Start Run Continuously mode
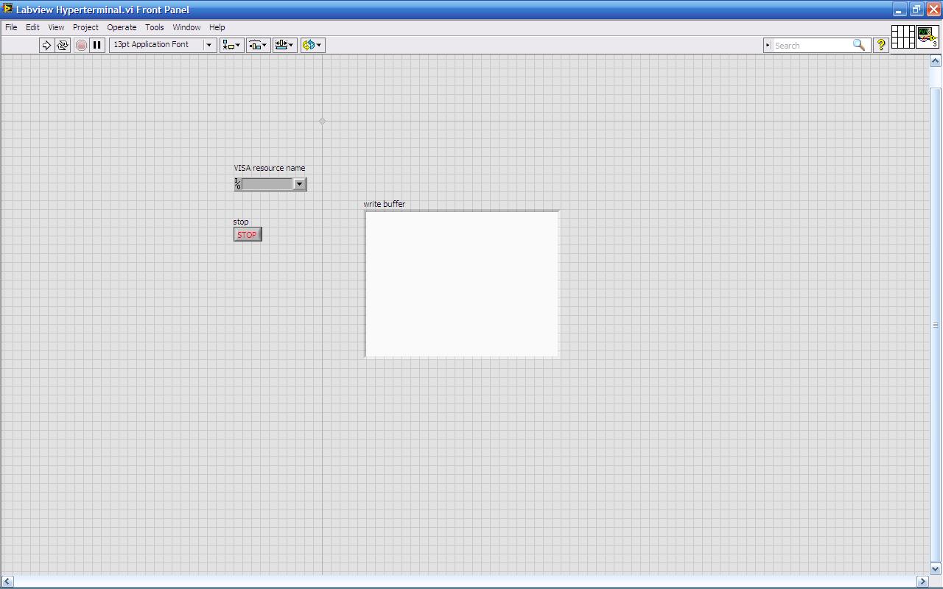The height and width of the screenshot is (589, 943). coord(63,45)
